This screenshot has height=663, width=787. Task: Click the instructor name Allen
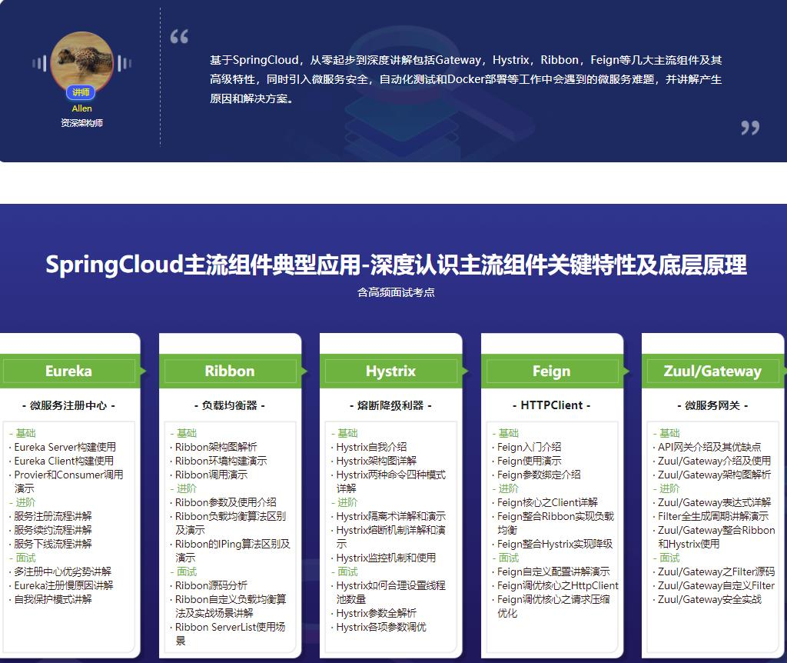(81, 108)
